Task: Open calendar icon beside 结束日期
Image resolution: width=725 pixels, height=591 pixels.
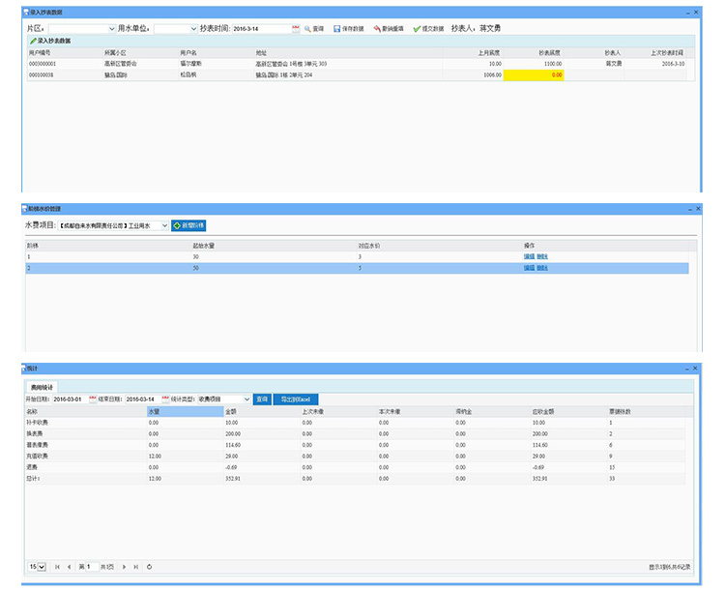Action: tap(165, 399)
